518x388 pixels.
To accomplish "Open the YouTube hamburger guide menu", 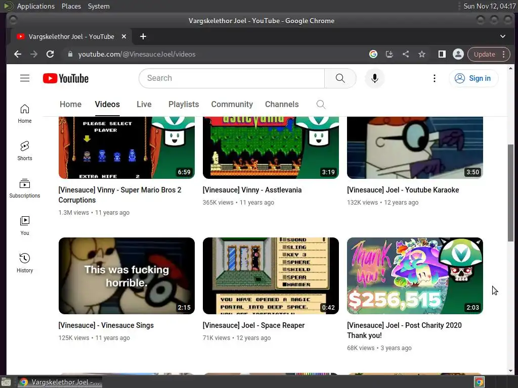I will (x=25, y=78).
